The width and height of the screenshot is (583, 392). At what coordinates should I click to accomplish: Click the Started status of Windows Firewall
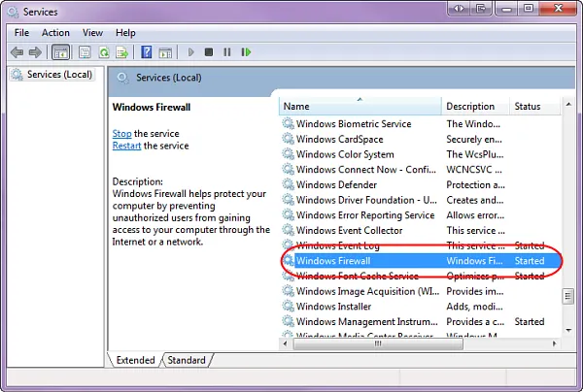[x=530, y=261]
